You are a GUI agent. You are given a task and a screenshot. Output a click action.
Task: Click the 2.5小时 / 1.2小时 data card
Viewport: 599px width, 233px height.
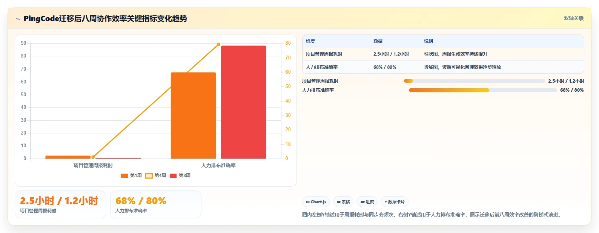pyautogui.click(x=60, y=204)
